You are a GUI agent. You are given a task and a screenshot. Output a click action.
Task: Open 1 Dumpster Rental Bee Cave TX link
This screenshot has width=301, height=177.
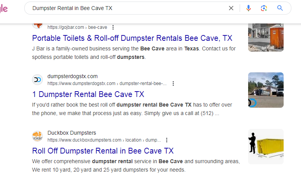tap(88, 94)
